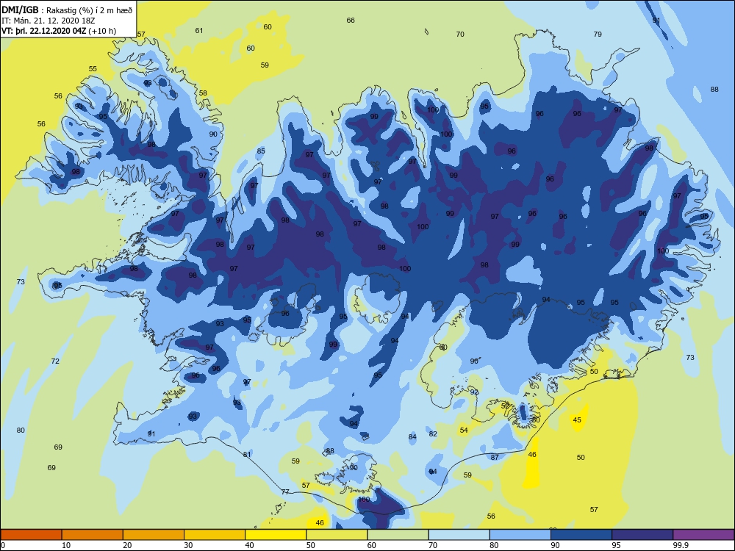Click the humidity value '77' on the south coast
Viewport: 735px width, 551px height.
pos(285,492)
